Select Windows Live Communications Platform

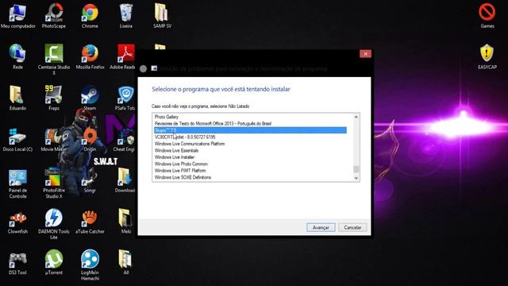[251, 144]
